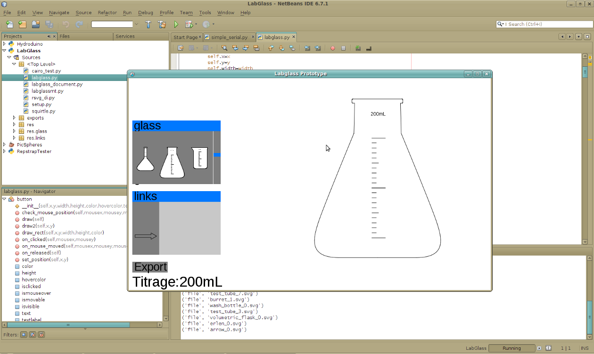The height and width of the screenshot is (354, 594).
Task: Open the Navigate menu
Action: pyautogui.click(x=59, y=13)
